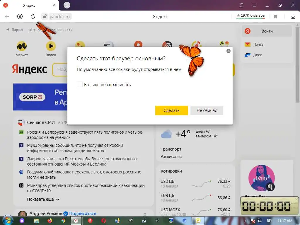The image size is (300, 225).
Task: Bookmark this page with the flag icon
Action: [x=275, y=17]
